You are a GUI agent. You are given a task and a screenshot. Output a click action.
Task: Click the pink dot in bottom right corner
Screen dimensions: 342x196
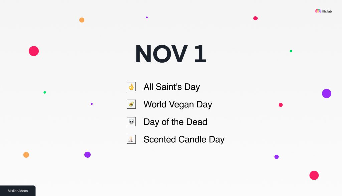[x=314, y=175]
